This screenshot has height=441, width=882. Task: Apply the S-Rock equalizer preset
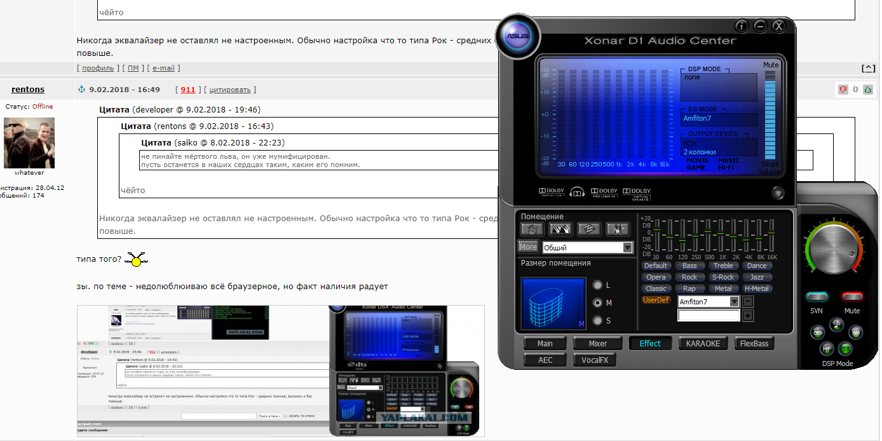tap(723, 277)
